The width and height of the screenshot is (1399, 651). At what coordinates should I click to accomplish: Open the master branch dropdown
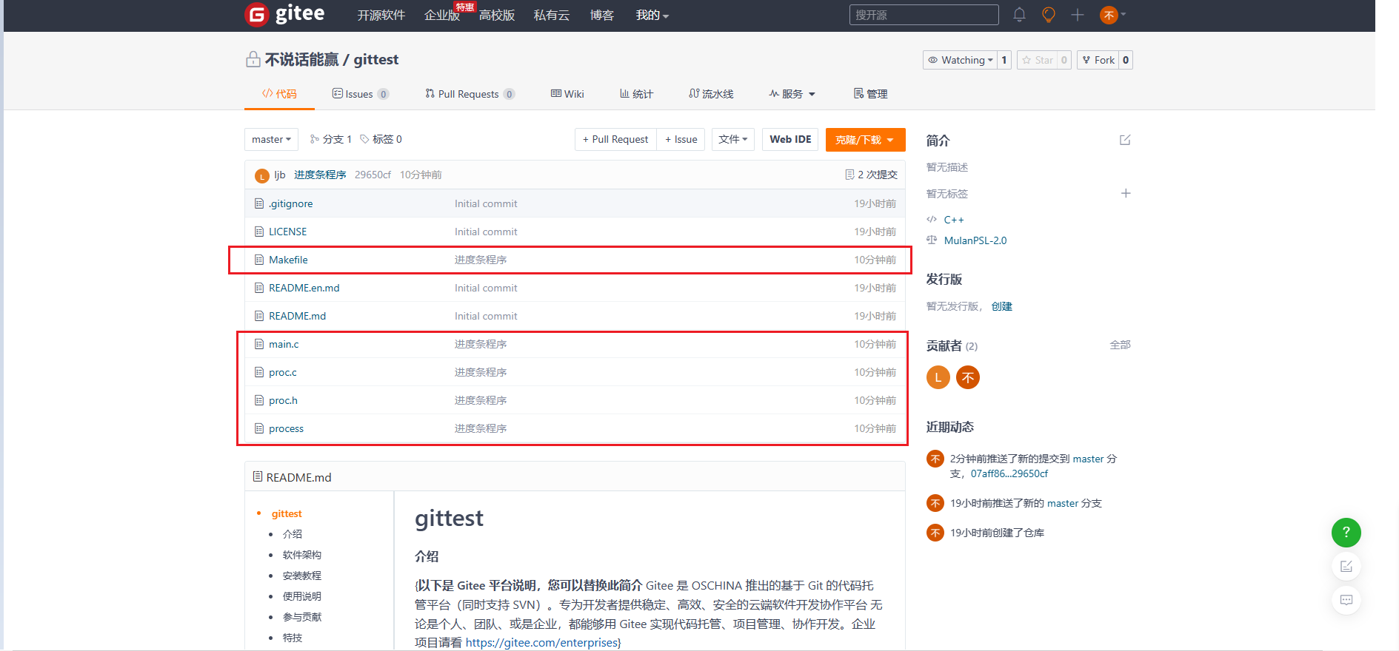[271, 139]
